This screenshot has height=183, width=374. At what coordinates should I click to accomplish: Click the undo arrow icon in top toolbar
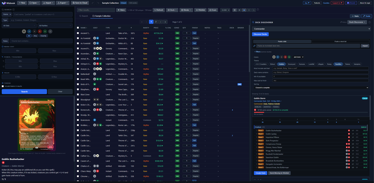92,3
